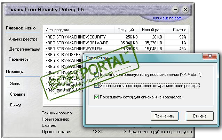Click the 20 KB new size cell
Viewport: 222px width, 140px height.
[x=157, y=37]
